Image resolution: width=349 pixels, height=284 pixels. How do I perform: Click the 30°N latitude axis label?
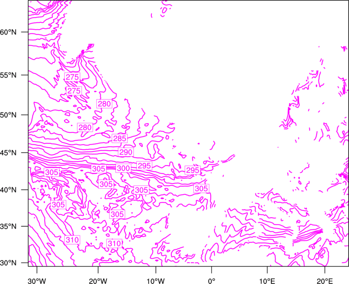coord(8,263)
